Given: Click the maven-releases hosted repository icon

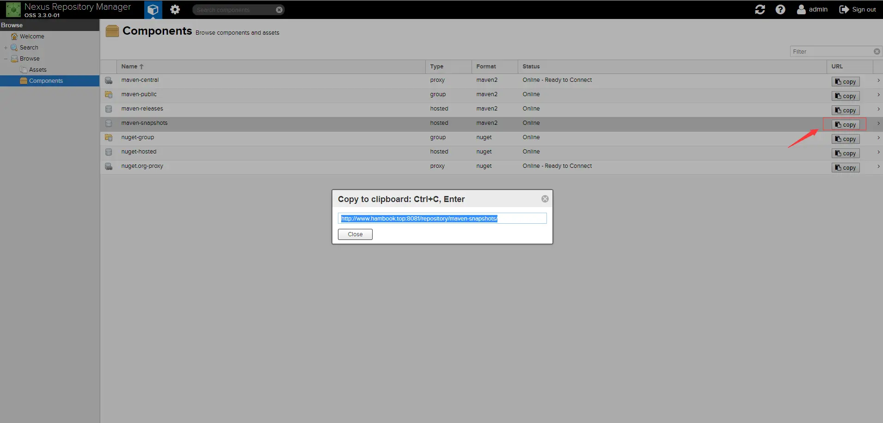Looking at the screenshot, I should pos(109,109).
